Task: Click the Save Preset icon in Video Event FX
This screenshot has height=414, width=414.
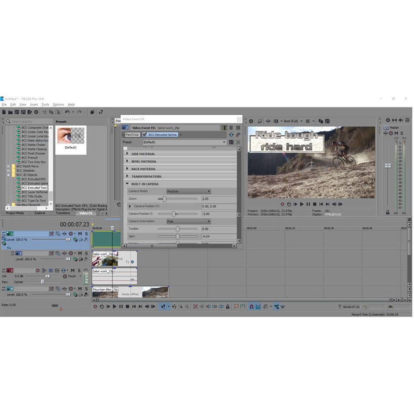Action: pos(231,142)
